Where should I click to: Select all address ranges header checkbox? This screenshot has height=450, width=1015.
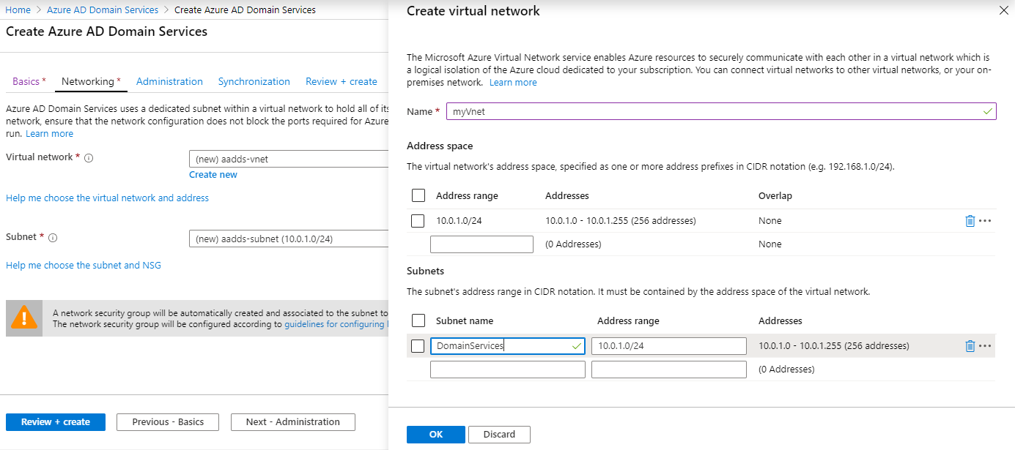(418, 195)
